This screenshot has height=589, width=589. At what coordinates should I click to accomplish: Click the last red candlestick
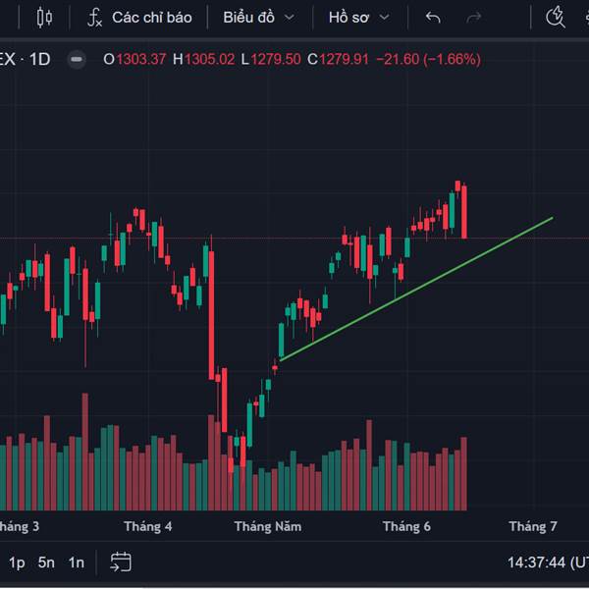pyautogui.click(x=464, y=211)
